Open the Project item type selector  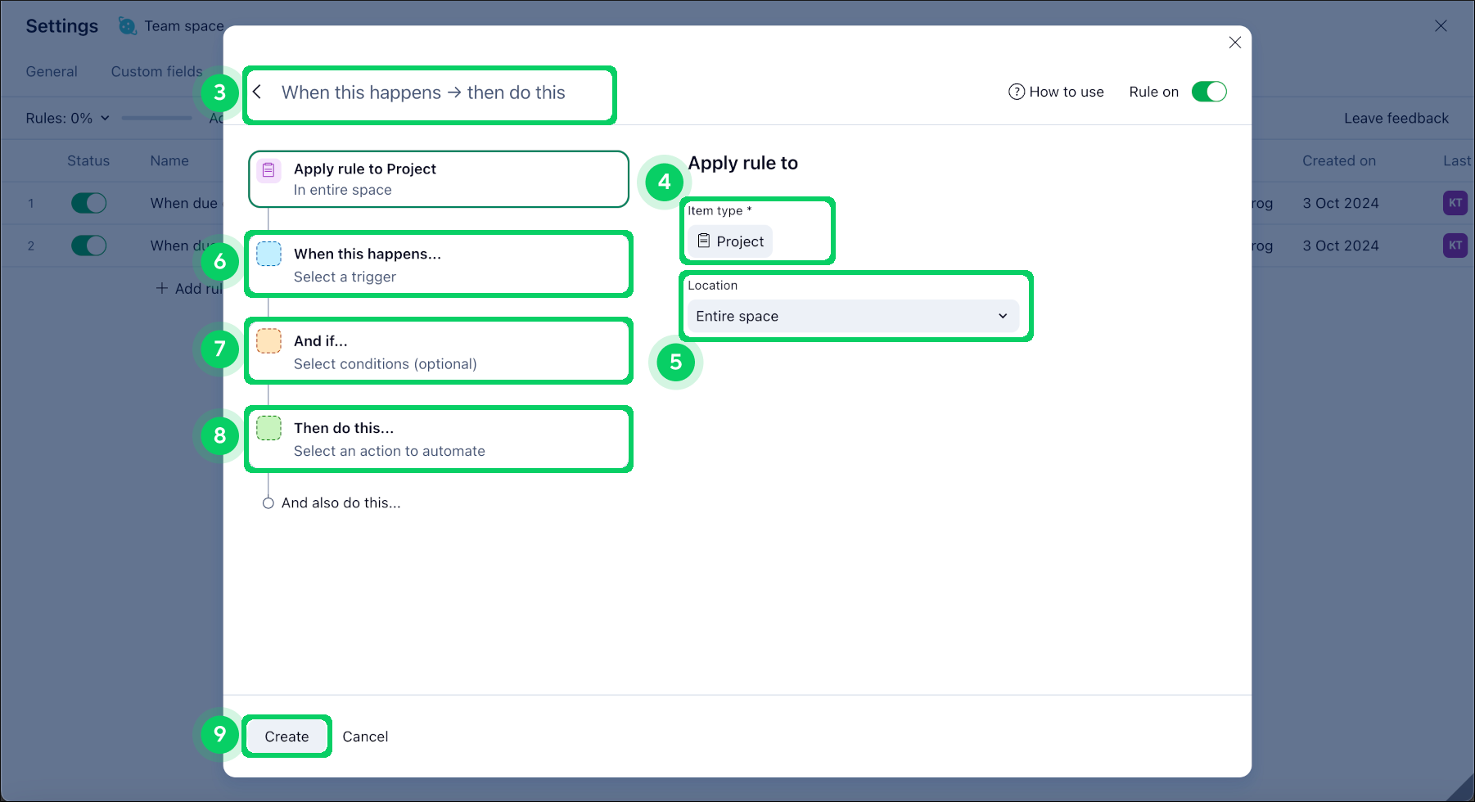(x=730, y=241)
